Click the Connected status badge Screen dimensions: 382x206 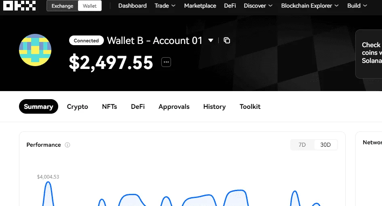[86, 41]
